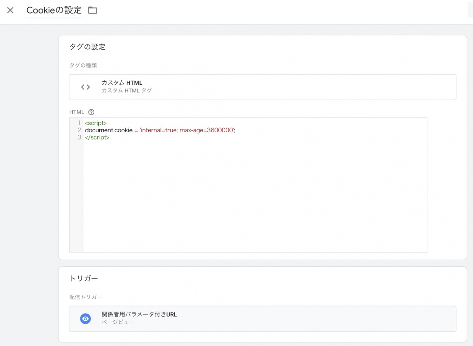Open the folder icon beside the tag name
The width and height of the screenshot is (473, 346).
(93, 10)
